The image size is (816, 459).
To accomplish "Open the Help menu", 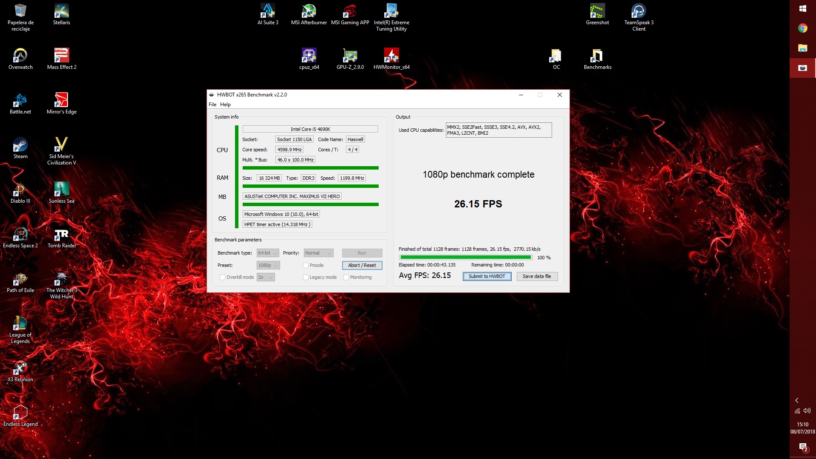I will tap(225, 105).
